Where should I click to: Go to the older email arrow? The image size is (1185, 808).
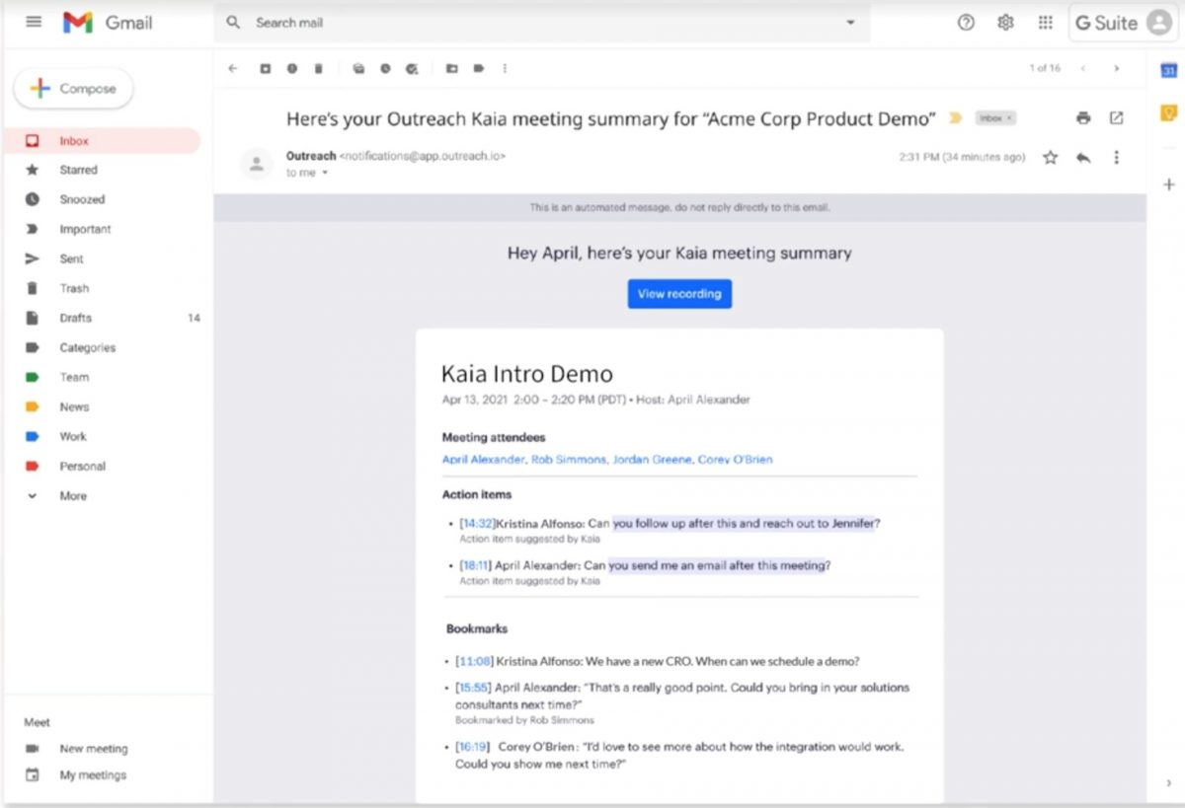[1116, 68]
